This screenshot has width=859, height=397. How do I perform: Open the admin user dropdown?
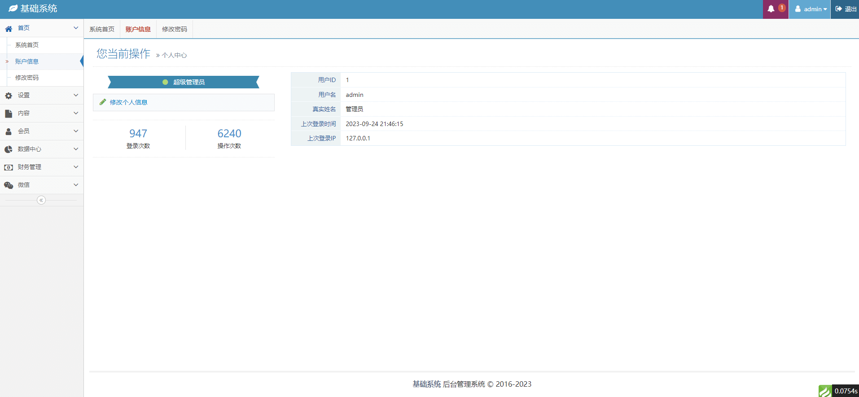pyautogui.click(x=811, y=9)
